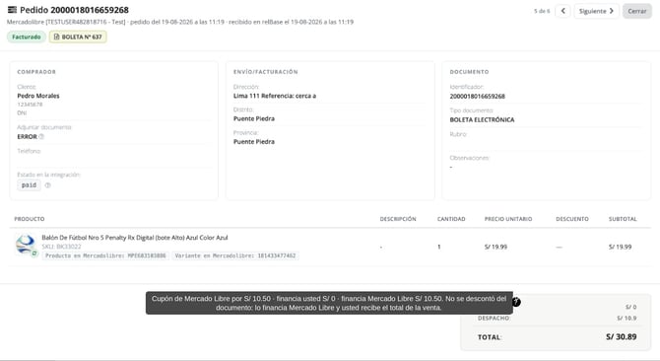Close the order view with Cerrar
The width and height of the screenshot is (660, 361).
(636, 11)
